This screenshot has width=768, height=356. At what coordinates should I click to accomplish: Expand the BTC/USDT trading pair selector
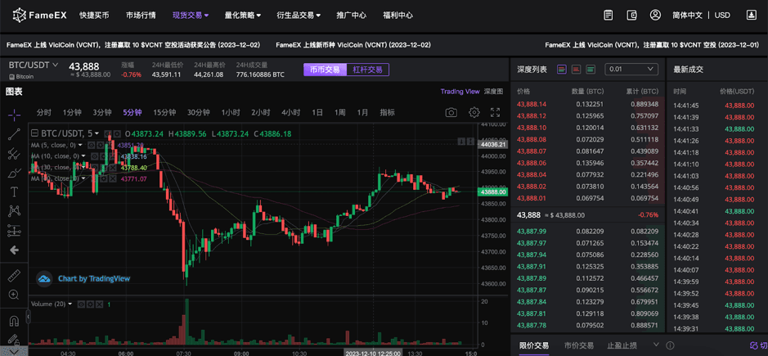[34, 65]
